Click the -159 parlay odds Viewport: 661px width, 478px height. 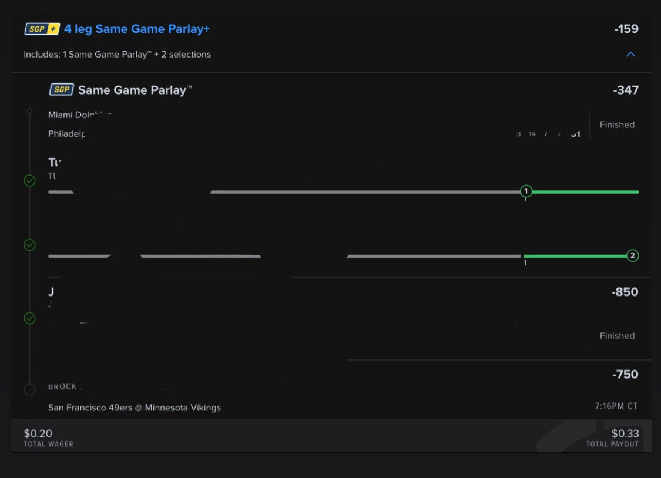pos(626,29)
